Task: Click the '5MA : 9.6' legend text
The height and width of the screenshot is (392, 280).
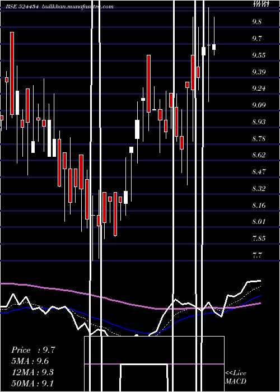Action: click(30, 361)
